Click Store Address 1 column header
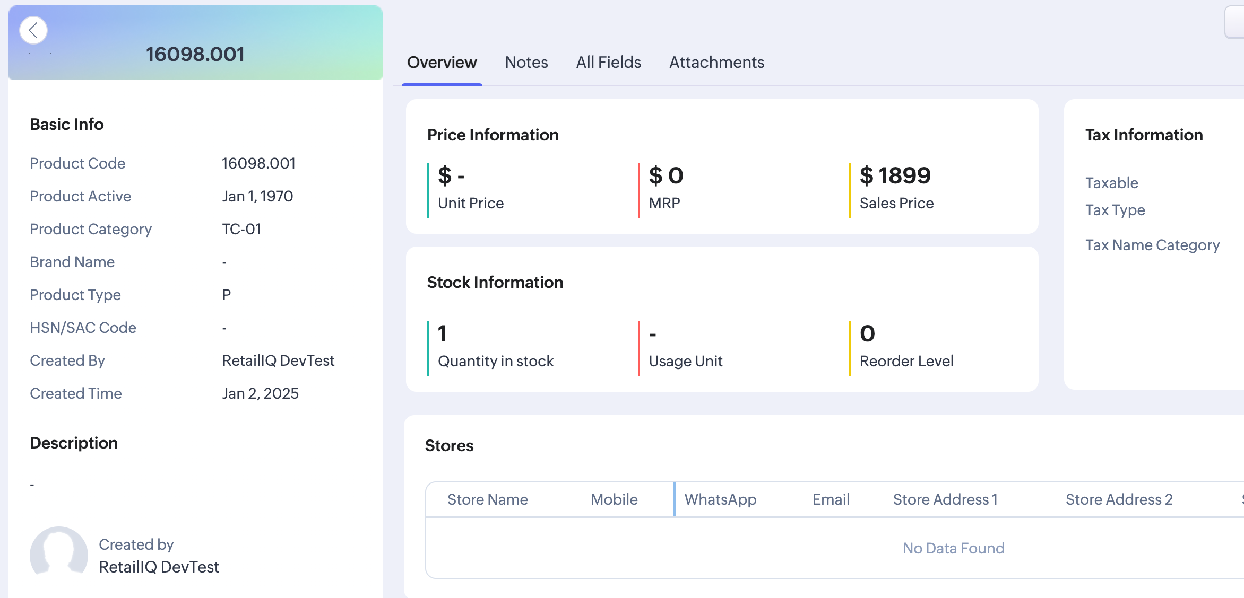This screenshot has height=598, width=1244. pos(945,499)
